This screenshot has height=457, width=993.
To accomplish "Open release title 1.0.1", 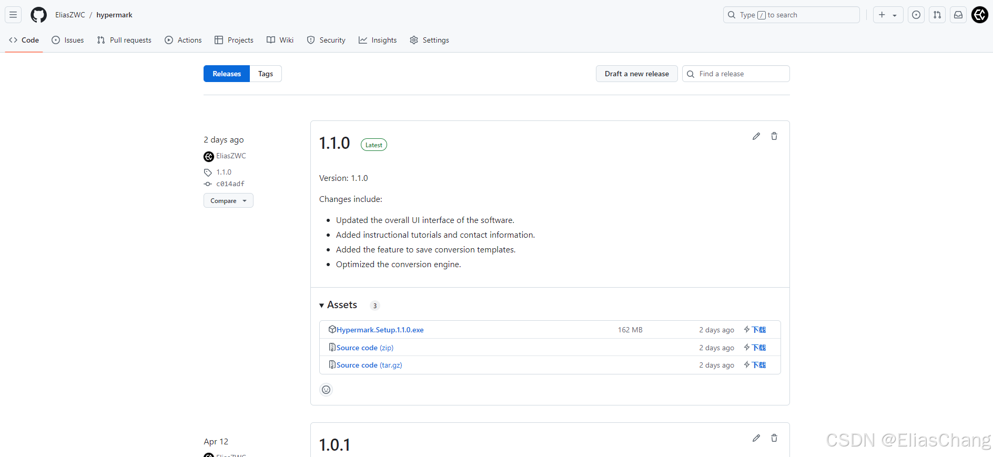I will pyautogui.click(x=335, y=445).
